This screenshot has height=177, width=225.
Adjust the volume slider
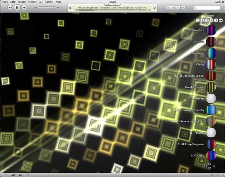click(x=47, y=8)
